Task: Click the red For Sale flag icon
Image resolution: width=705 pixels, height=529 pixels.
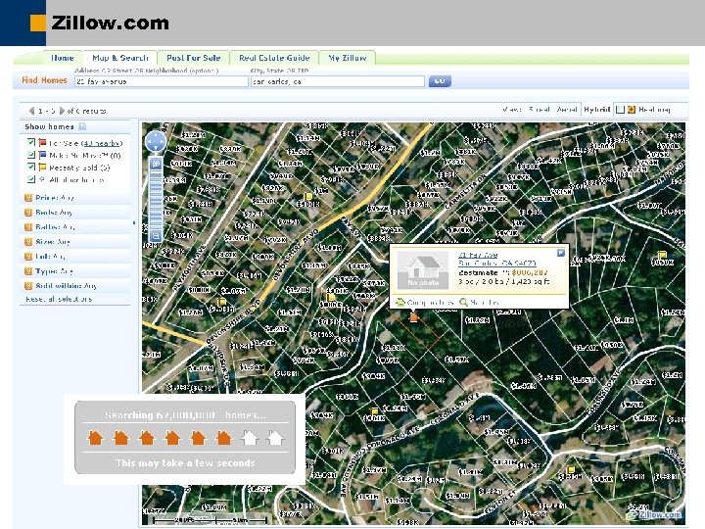Action: [42, 143]
